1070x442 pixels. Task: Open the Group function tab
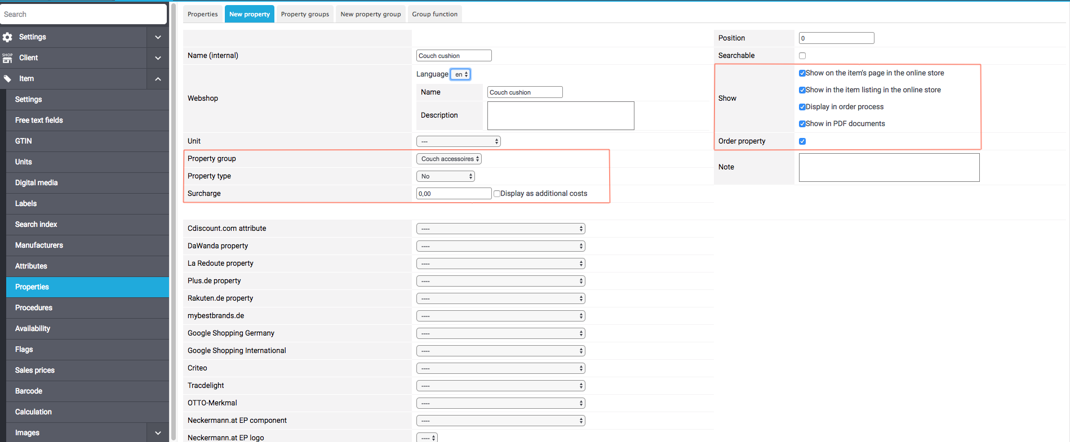(x=434, y=14)
